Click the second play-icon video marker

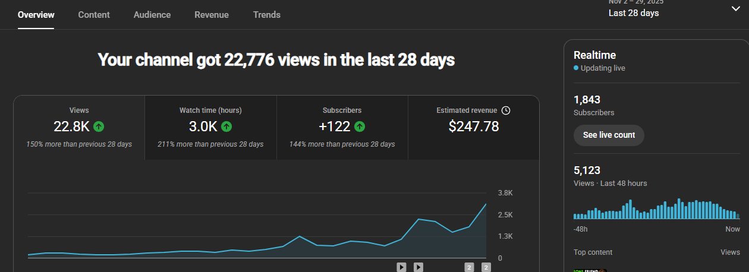[x=418, y=267]
